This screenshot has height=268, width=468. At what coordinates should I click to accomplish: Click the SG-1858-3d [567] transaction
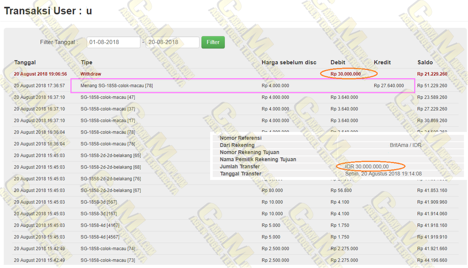pyautogui.click(x=99, y=202)
